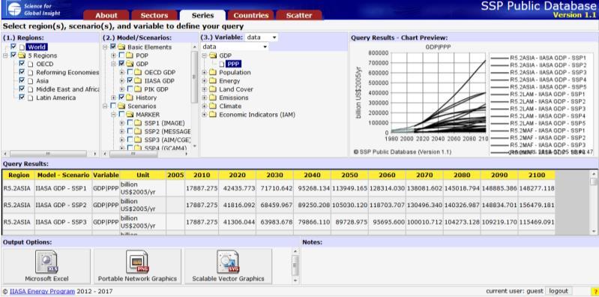Viewport: 599px width, 297px height.
Task: Open the Variable data dropdown in header
Action: pos(262,37)
